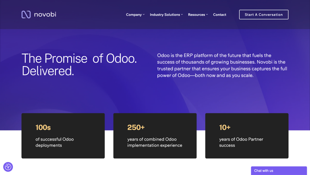Click the Start A Conversation button
The height and width of the screenshot is (175, 310).
point(263,14)
